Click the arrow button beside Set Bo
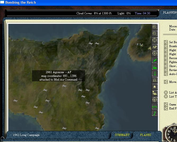This screenshot has width=177, height=142. click(166, 42)
